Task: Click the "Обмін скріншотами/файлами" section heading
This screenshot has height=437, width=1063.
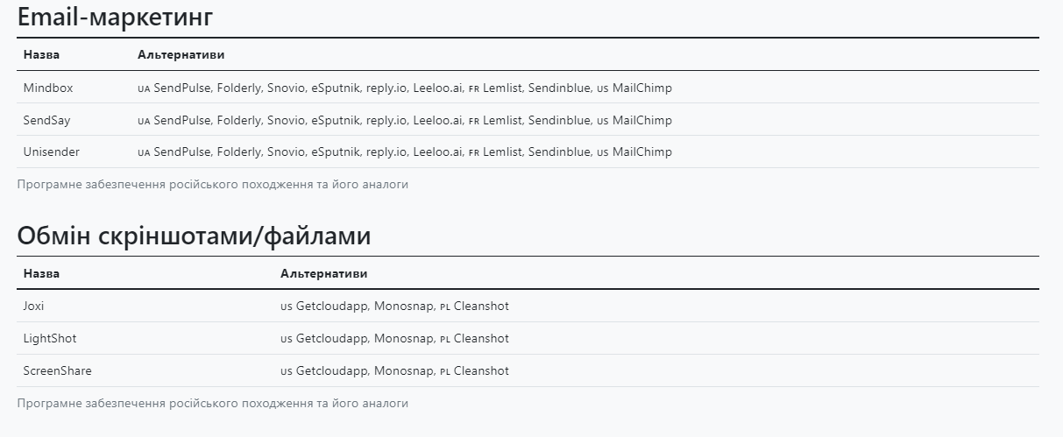Action: point(194,236)
